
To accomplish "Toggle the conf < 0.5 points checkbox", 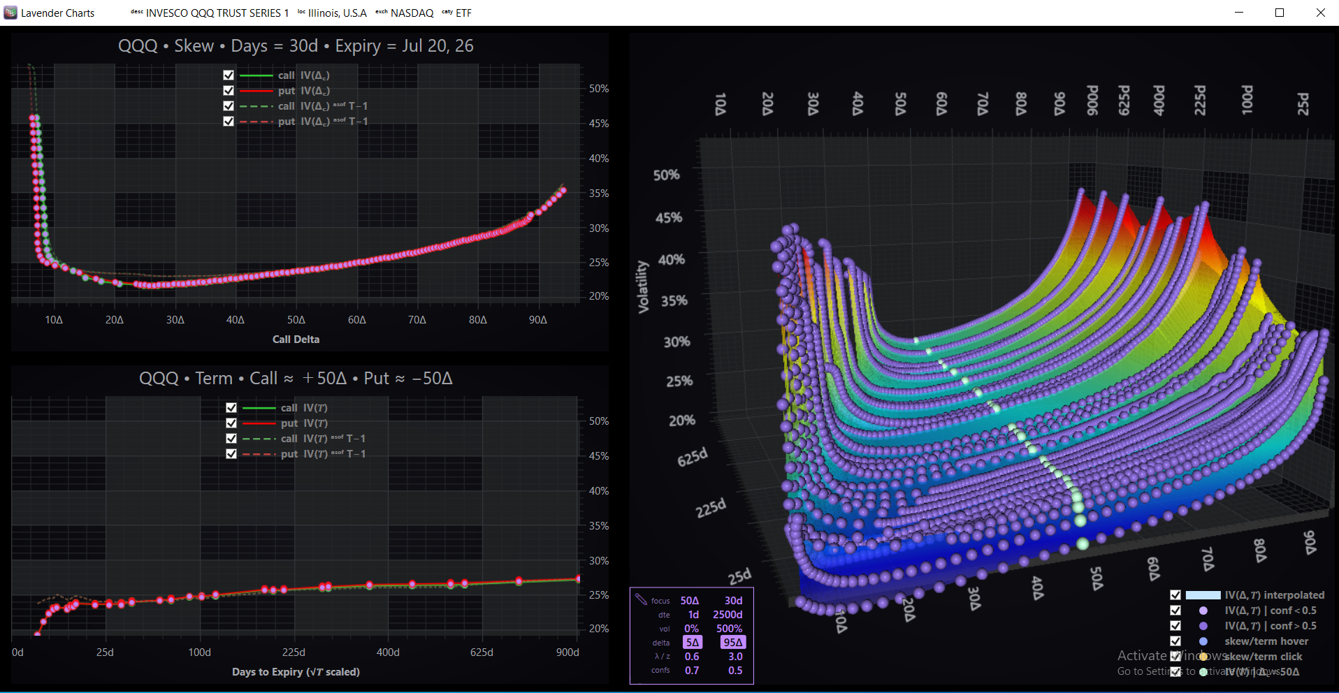I will point(1175,611).
